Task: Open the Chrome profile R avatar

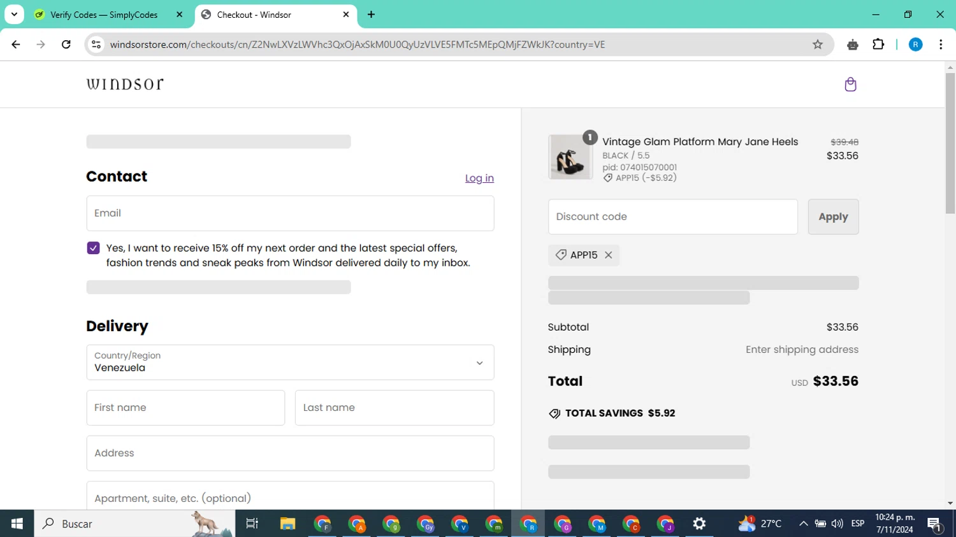Action: pos(915,45)
